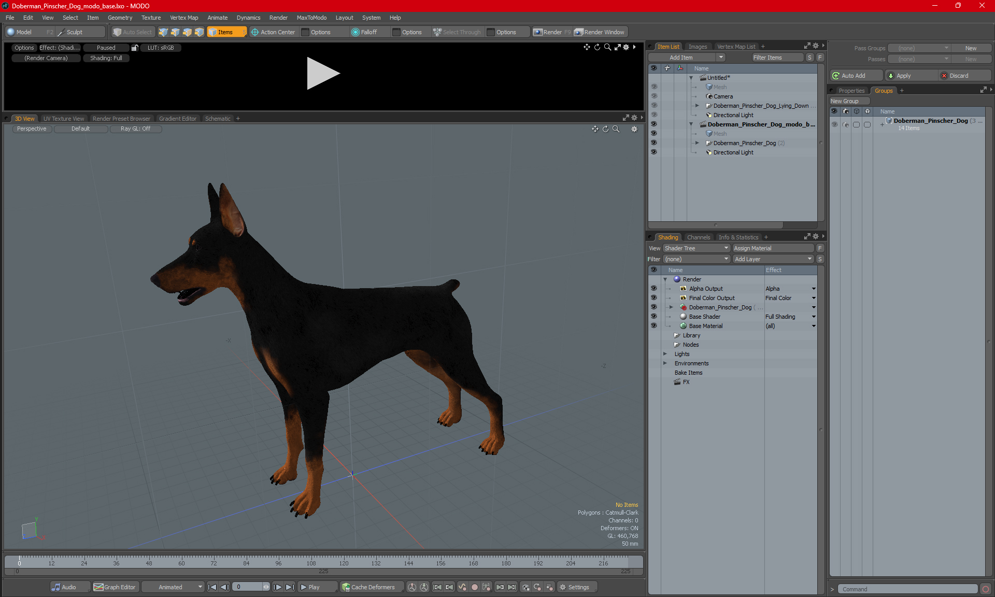Open the Vertex Map menu

pos(184,18)
